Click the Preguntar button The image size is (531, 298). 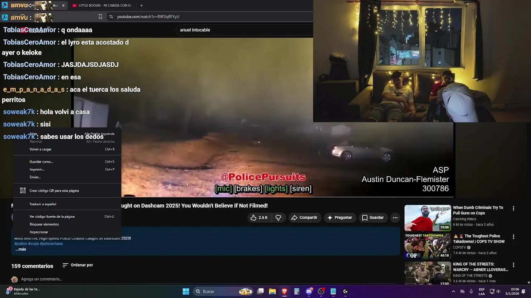(339, 218)
